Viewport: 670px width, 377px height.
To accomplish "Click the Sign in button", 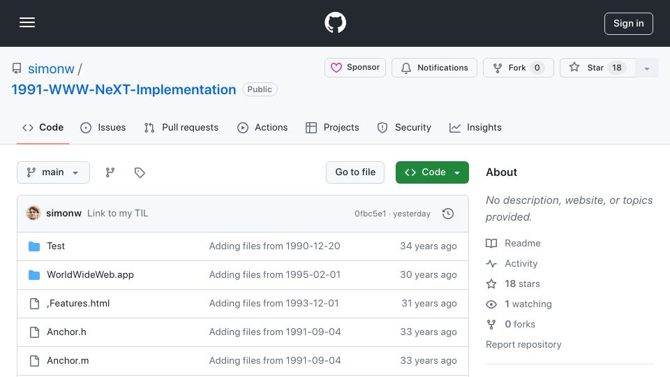I will point(629,24).
